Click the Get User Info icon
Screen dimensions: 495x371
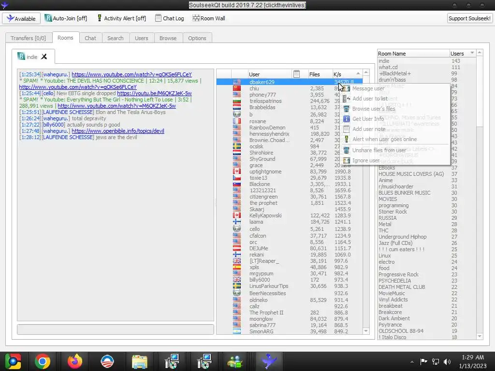coord(346,119)
